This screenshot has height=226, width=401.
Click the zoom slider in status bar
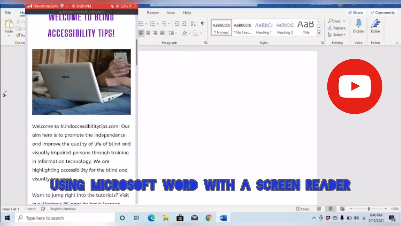pyautogui.click(x=368, y=209)
